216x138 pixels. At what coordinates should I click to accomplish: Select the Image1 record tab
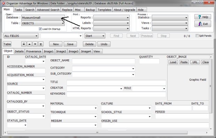click(48, 51)
